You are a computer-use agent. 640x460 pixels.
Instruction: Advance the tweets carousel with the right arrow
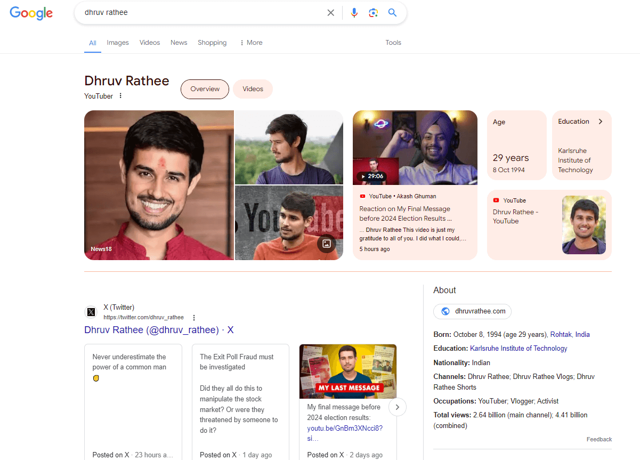397,407
